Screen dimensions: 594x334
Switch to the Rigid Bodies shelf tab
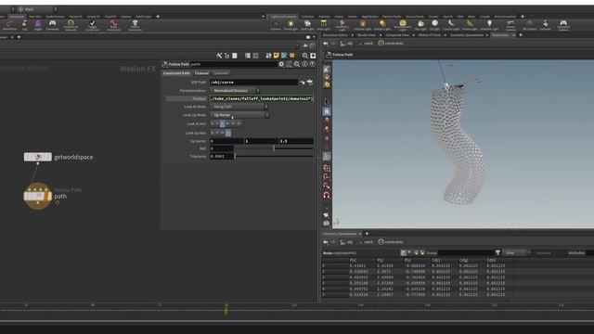pos(369,17)
